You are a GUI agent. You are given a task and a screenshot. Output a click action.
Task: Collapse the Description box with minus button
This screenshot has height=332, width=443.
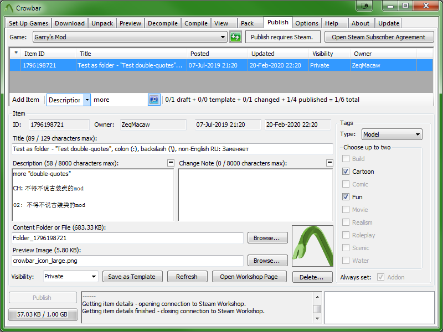(171, 163)
